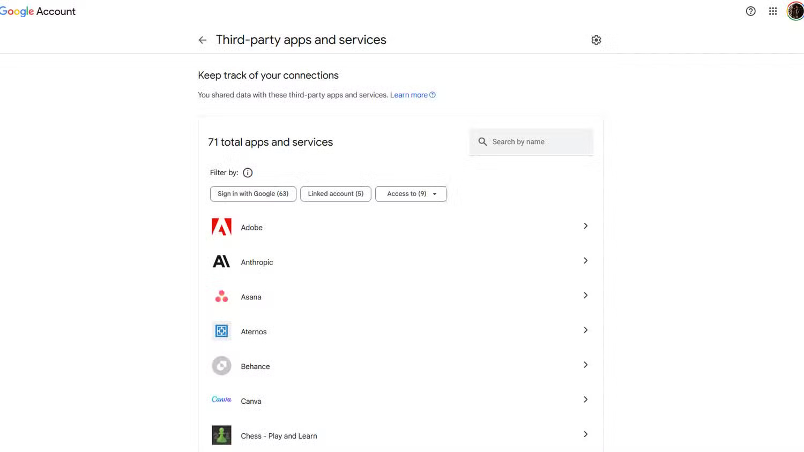Click the Behance logo
The image size is (804, 452).
coord(221,366)
